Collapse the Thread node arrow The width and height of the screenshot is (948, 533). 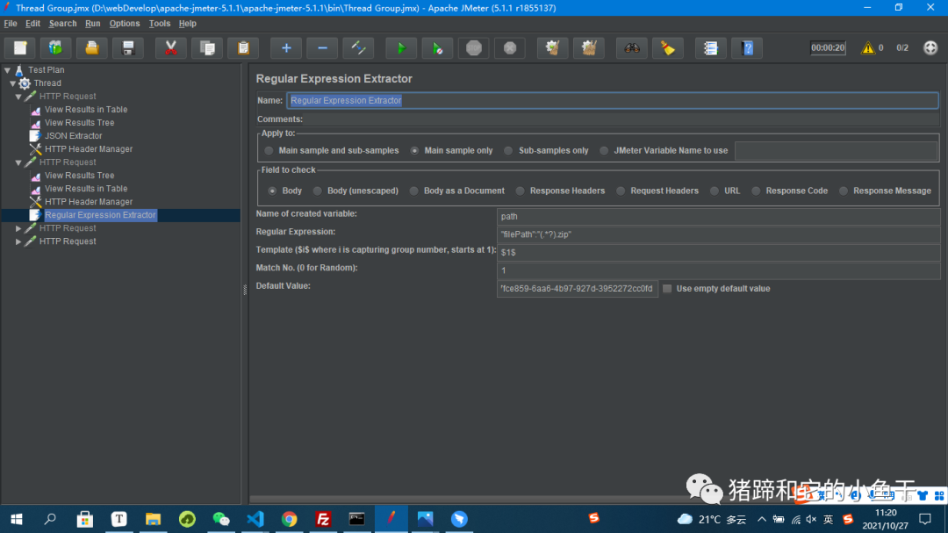click(12, 83)
